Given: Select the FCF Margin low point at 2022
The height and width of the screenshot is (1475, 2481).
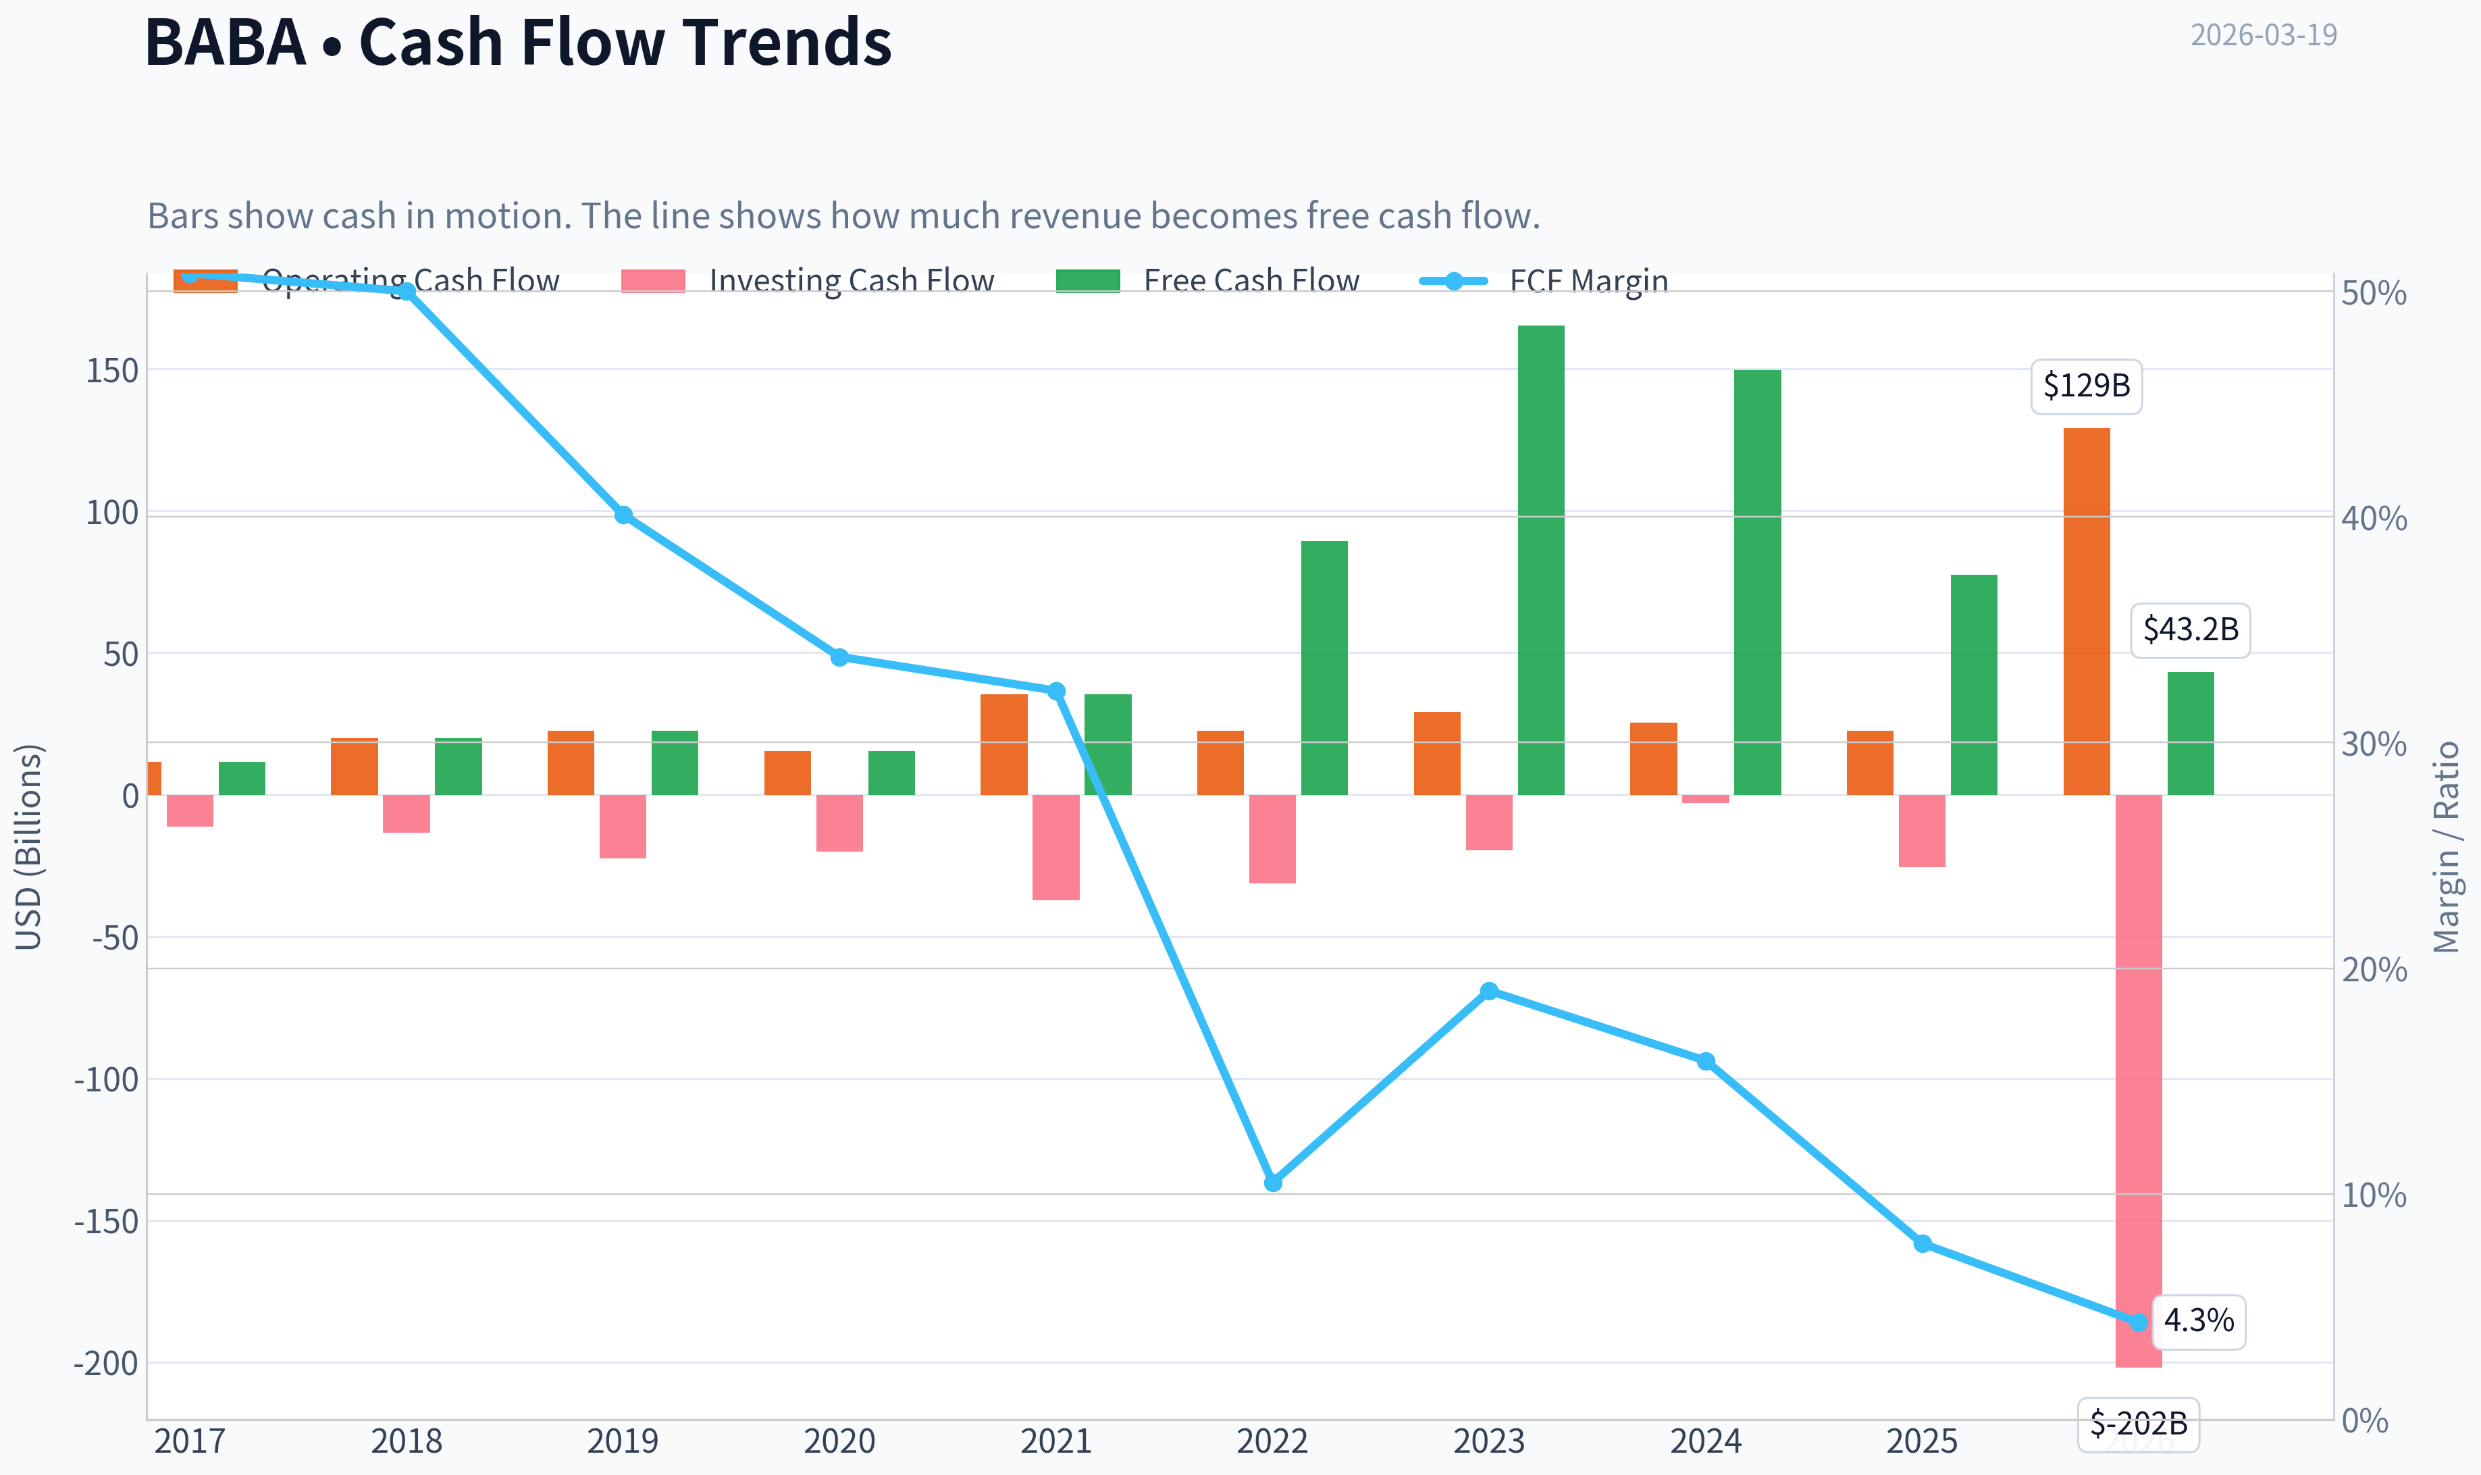Looking at the screenshot, I should coord(1274,1183).
